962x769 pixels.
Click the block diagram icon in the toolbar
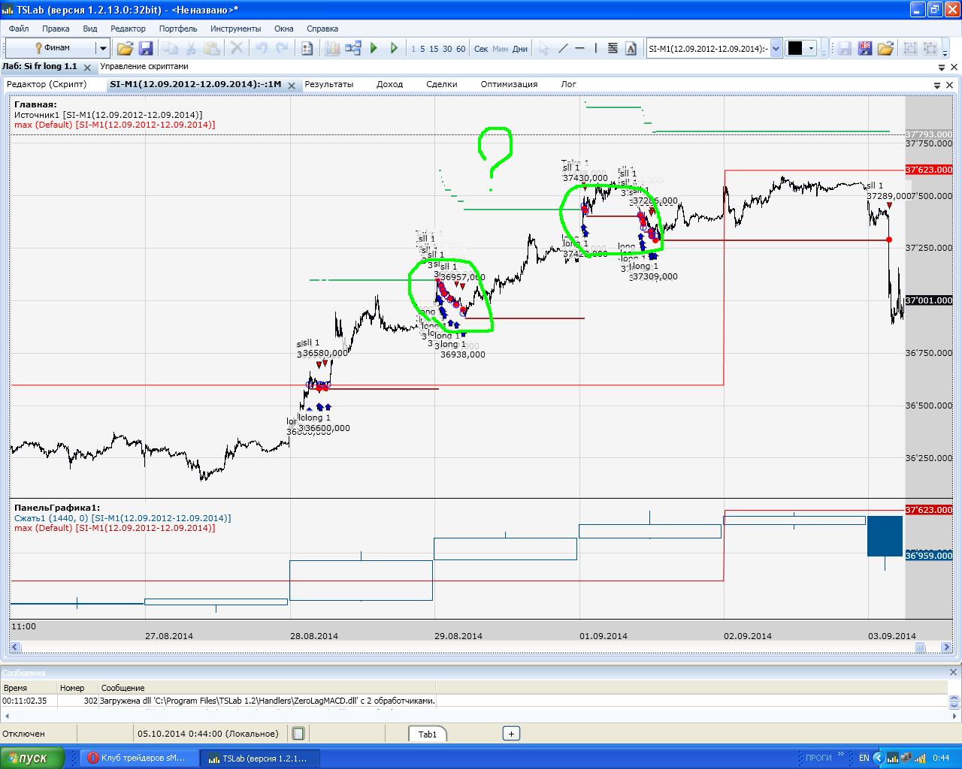tap(353, 48)
